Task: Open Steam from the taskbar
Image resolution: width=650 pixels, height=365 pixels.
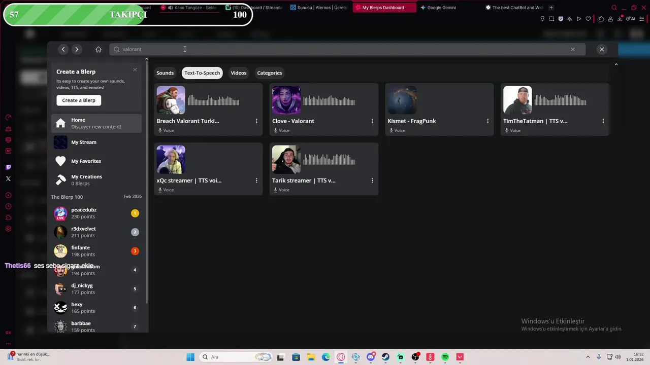Action: 385,357
